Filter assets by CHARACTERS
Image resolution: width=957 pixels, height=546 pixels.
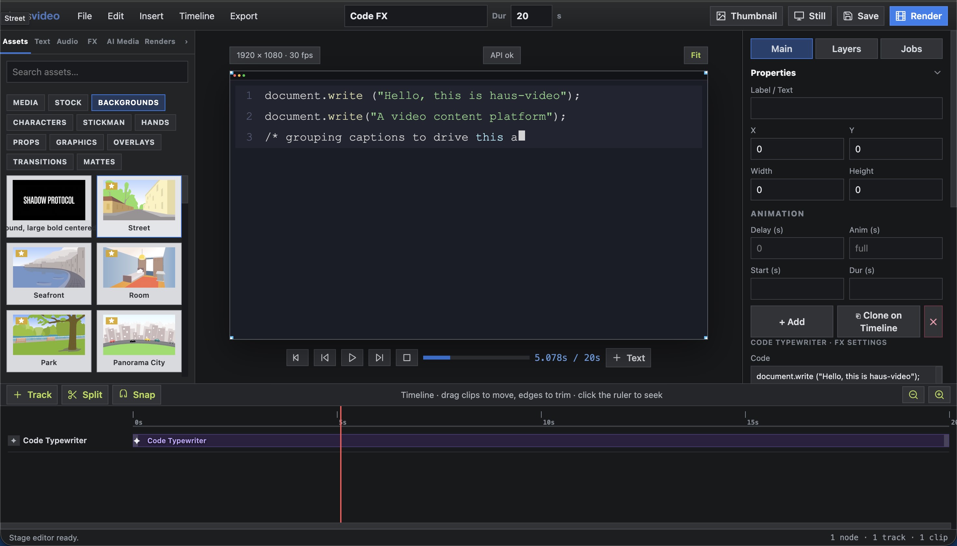point(39,123)
